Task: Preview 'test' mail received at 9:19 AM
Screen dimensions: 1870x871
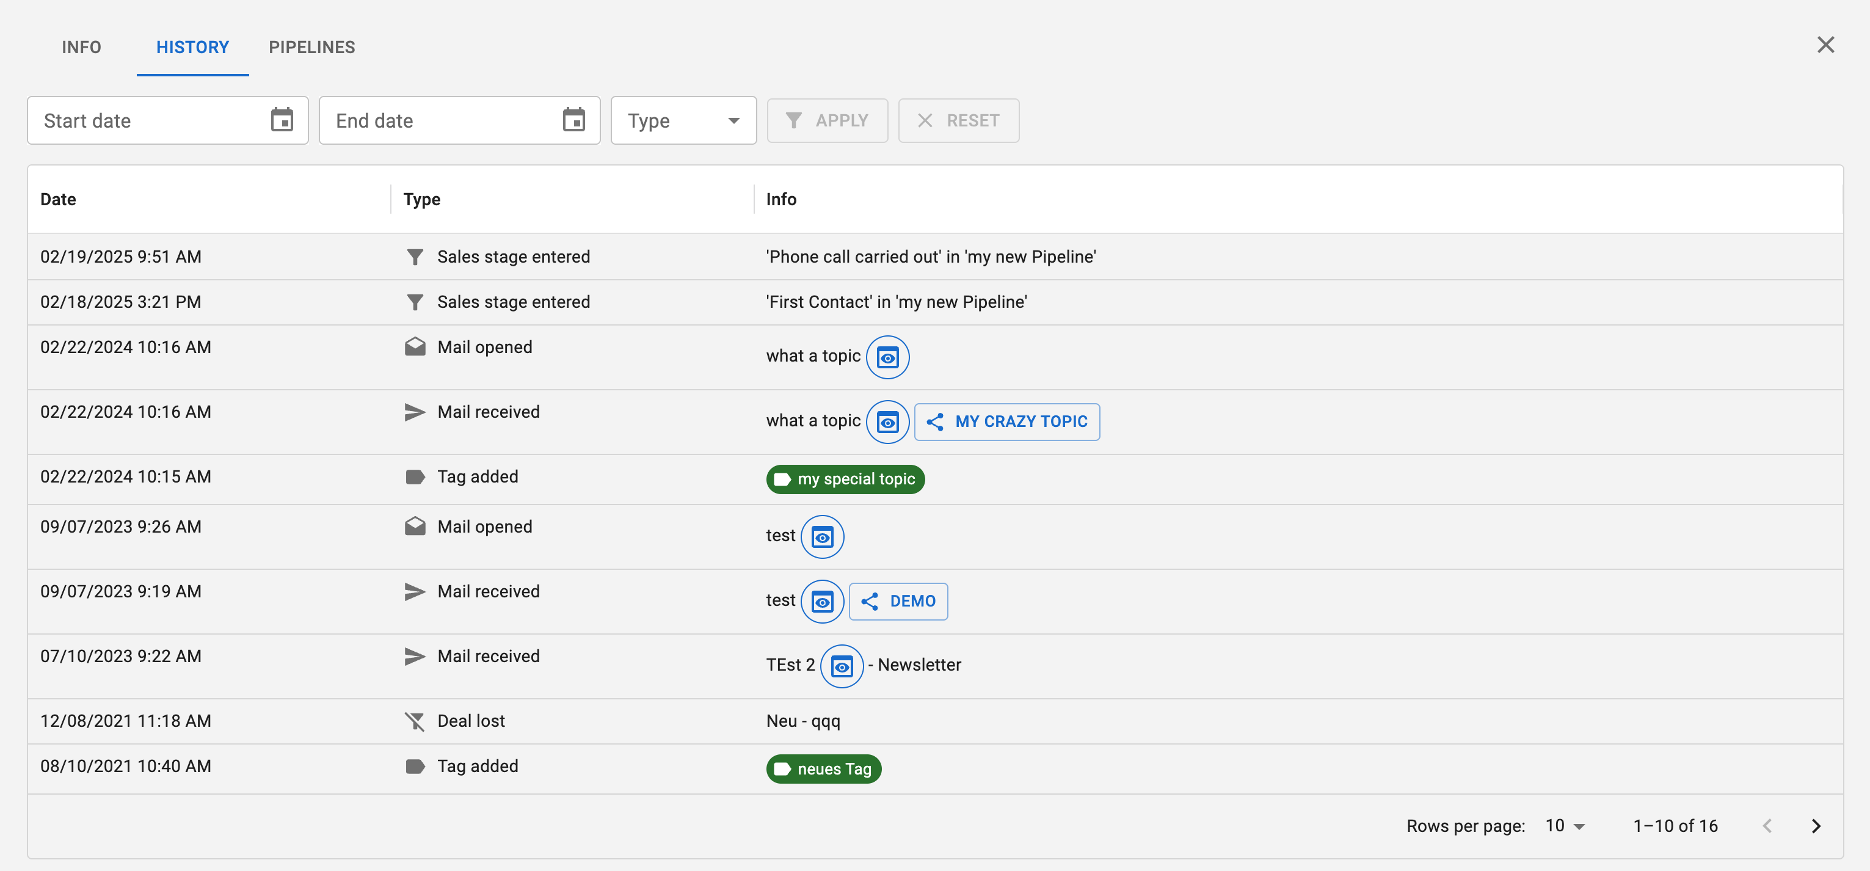Action: tap(822, 602)
